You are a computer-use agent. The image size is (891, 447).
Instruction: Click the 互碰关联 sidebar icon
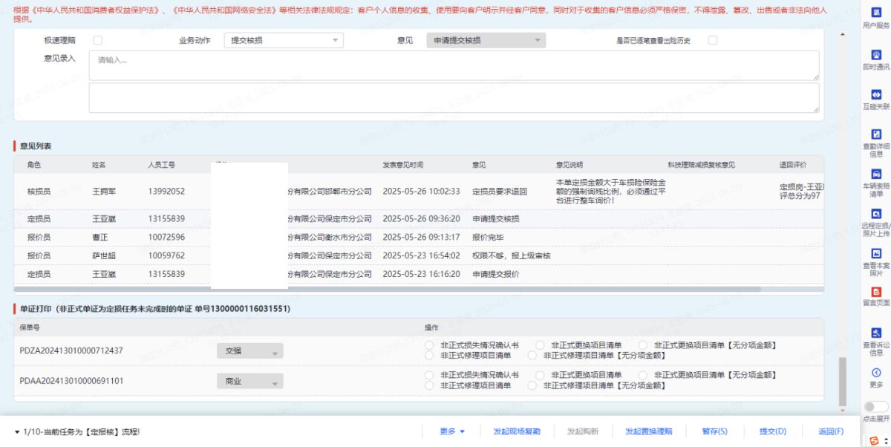click(x=876, y=95)
